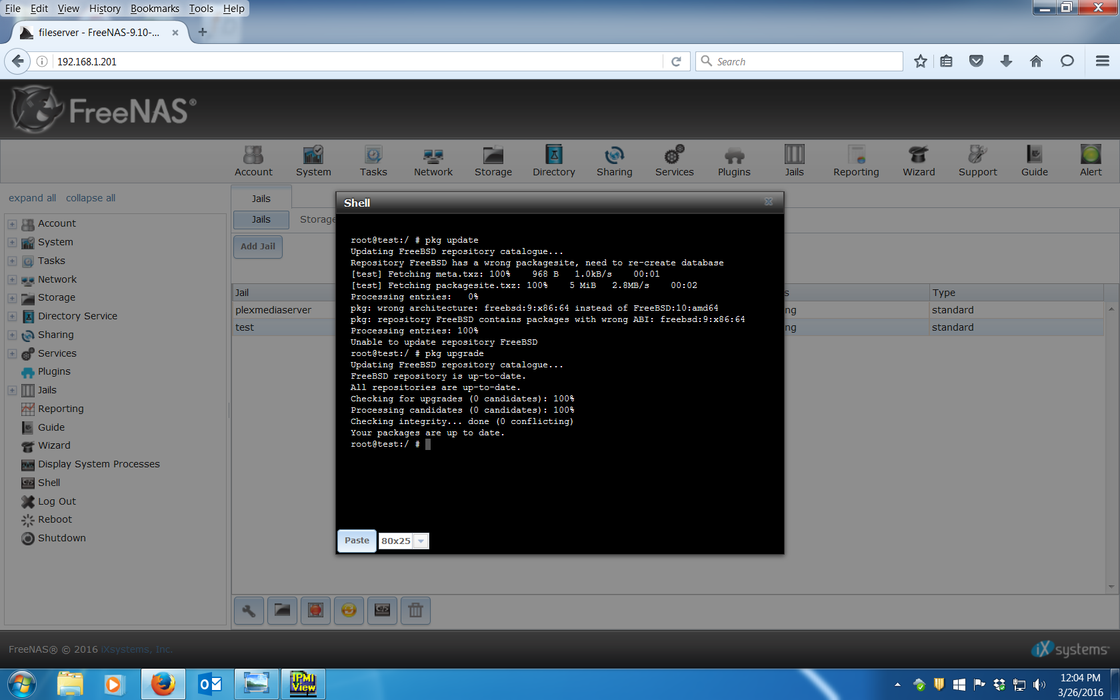
Task: Select Shell in the sidebar tree
Action: [x=49, y=483]
